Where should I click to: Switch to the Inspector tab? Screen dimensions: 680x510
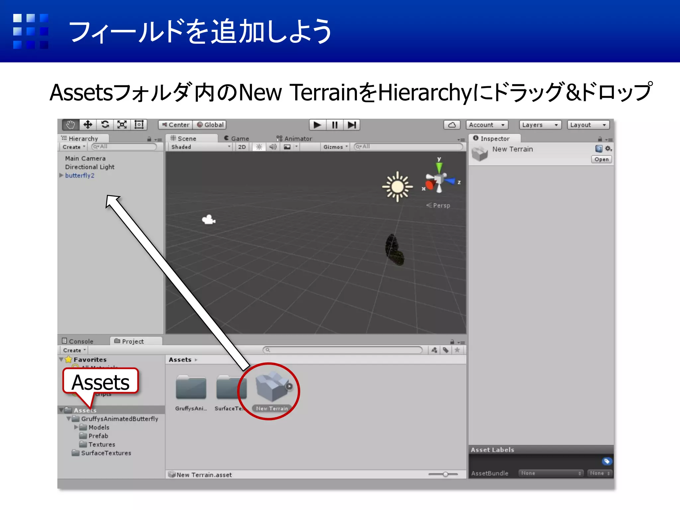pyautogui.click(x=494, y=138)
